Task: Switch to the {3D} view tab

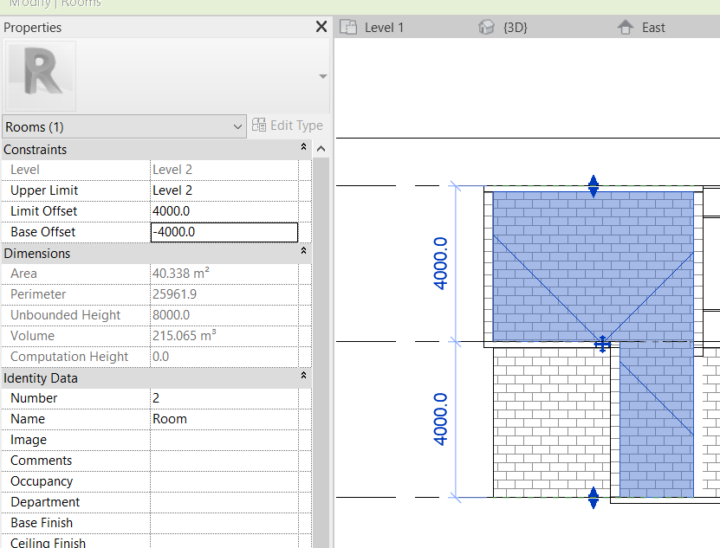Action: 516,28
